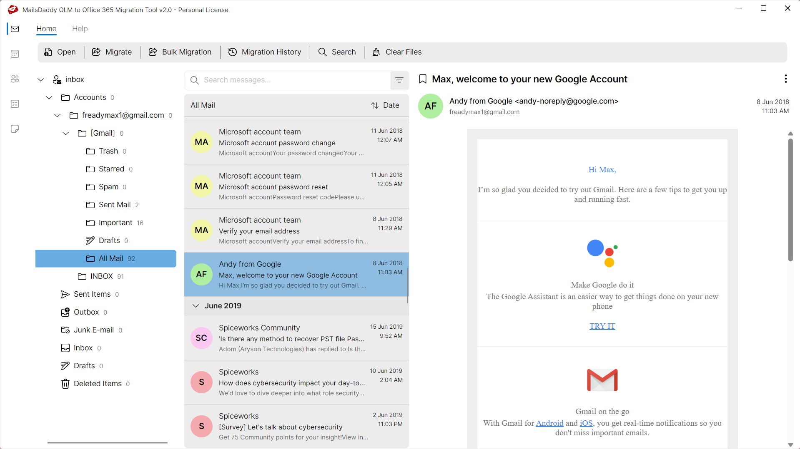Switch to the Home tab
This screenshot has height=449, width=800.
click(x=46, y=29)
